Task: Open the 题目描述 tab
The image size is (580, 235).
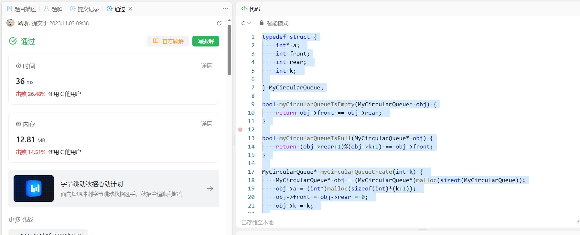Action: point(22,9)
